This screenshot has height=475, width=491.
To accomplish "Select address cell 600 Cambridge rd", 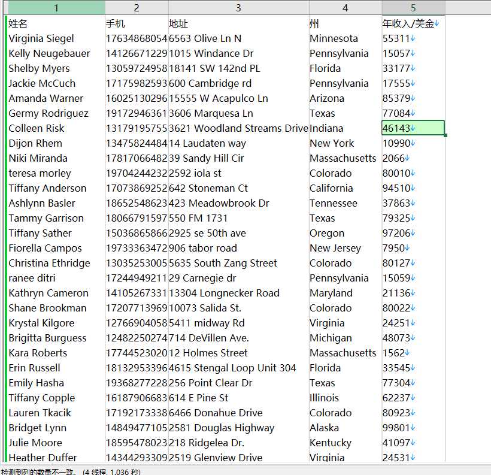I will pos(238,83).
